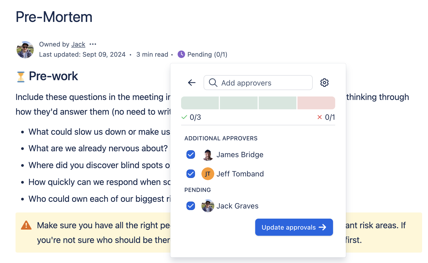Type in the Add approvers field
This screenshot has width=428, height=263.
[x=265, y=83]
